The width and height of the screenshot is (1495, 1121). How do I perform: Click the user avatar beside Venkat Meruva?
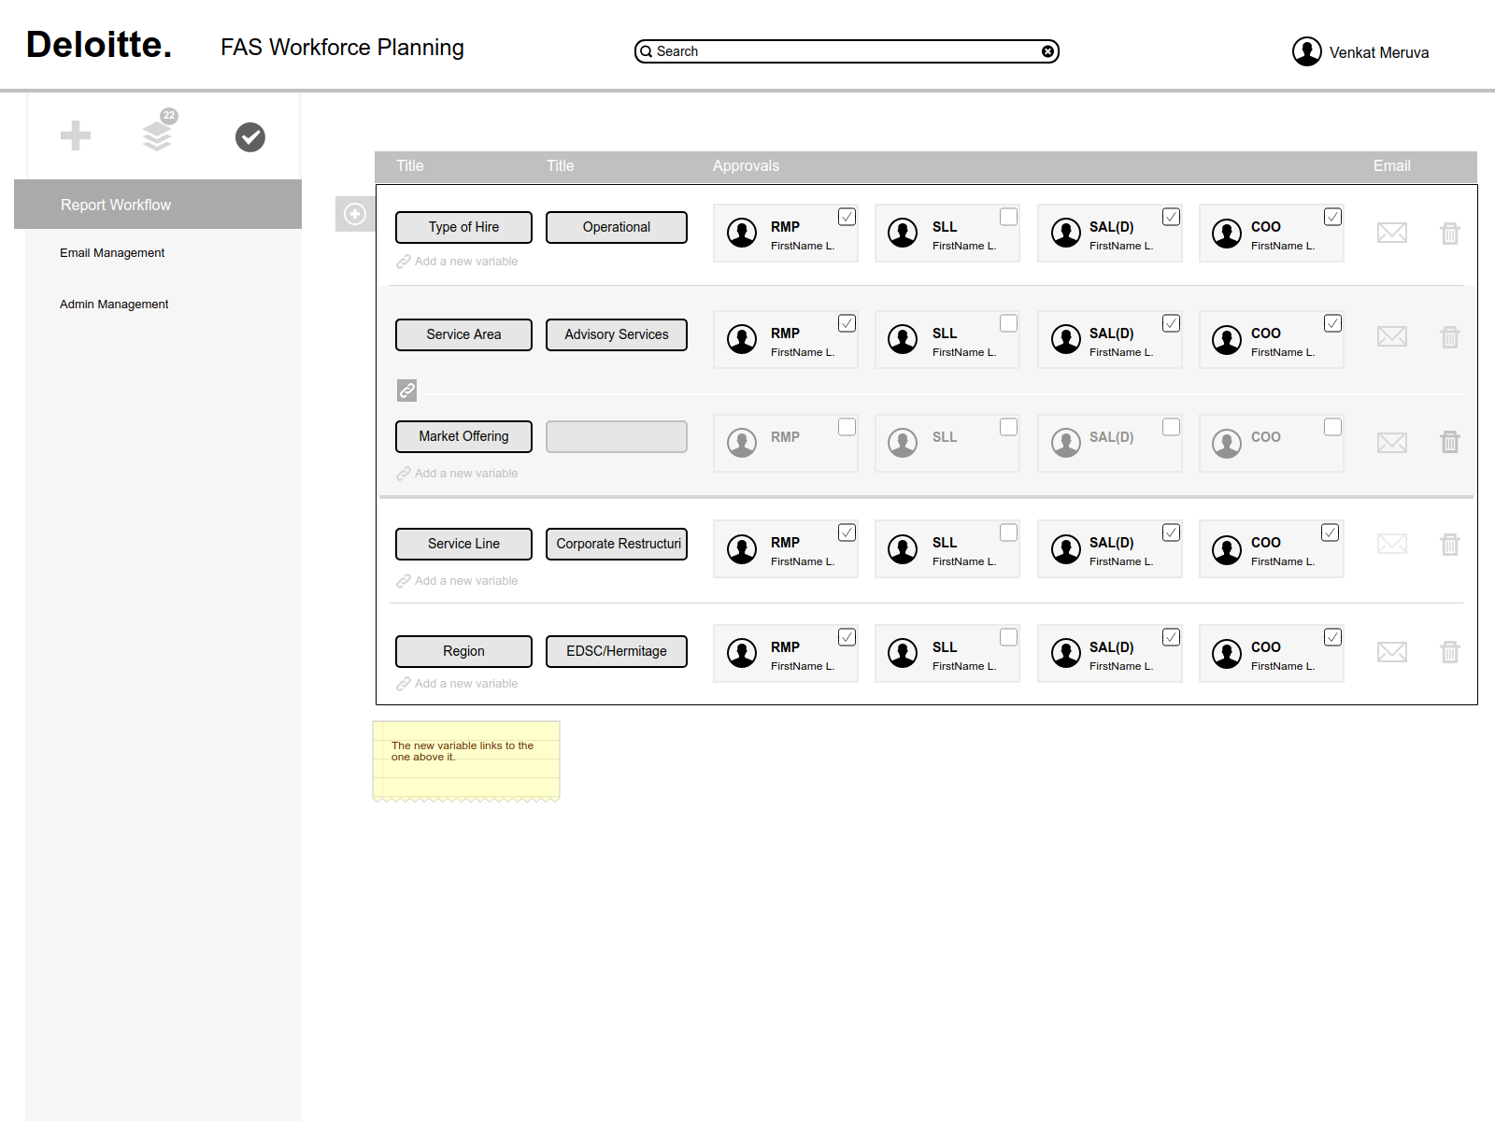(1307, 51)
